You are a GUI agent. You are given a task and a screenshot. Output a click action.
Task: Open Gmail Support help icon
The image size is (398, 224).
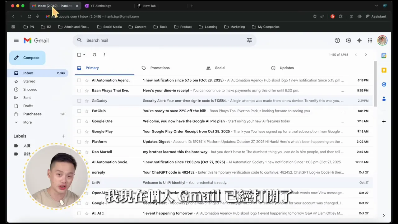click(337, 40)
